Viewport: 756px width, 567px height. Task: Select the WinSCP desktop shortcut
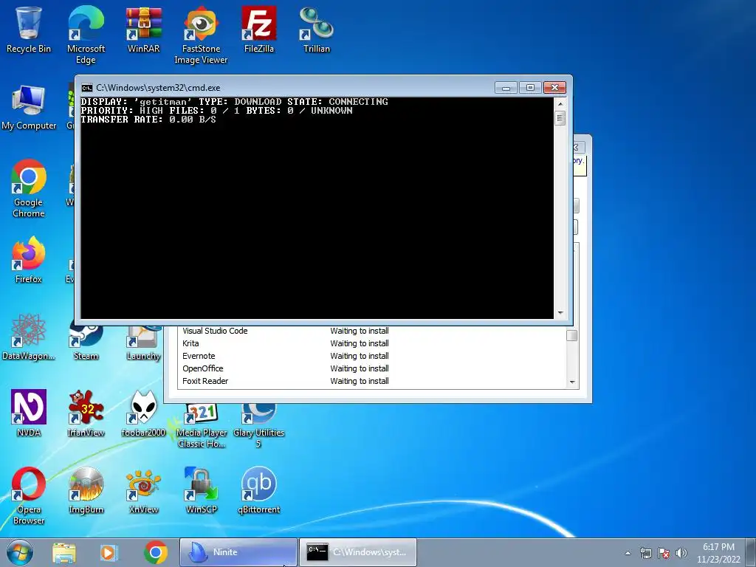point(201,490)
